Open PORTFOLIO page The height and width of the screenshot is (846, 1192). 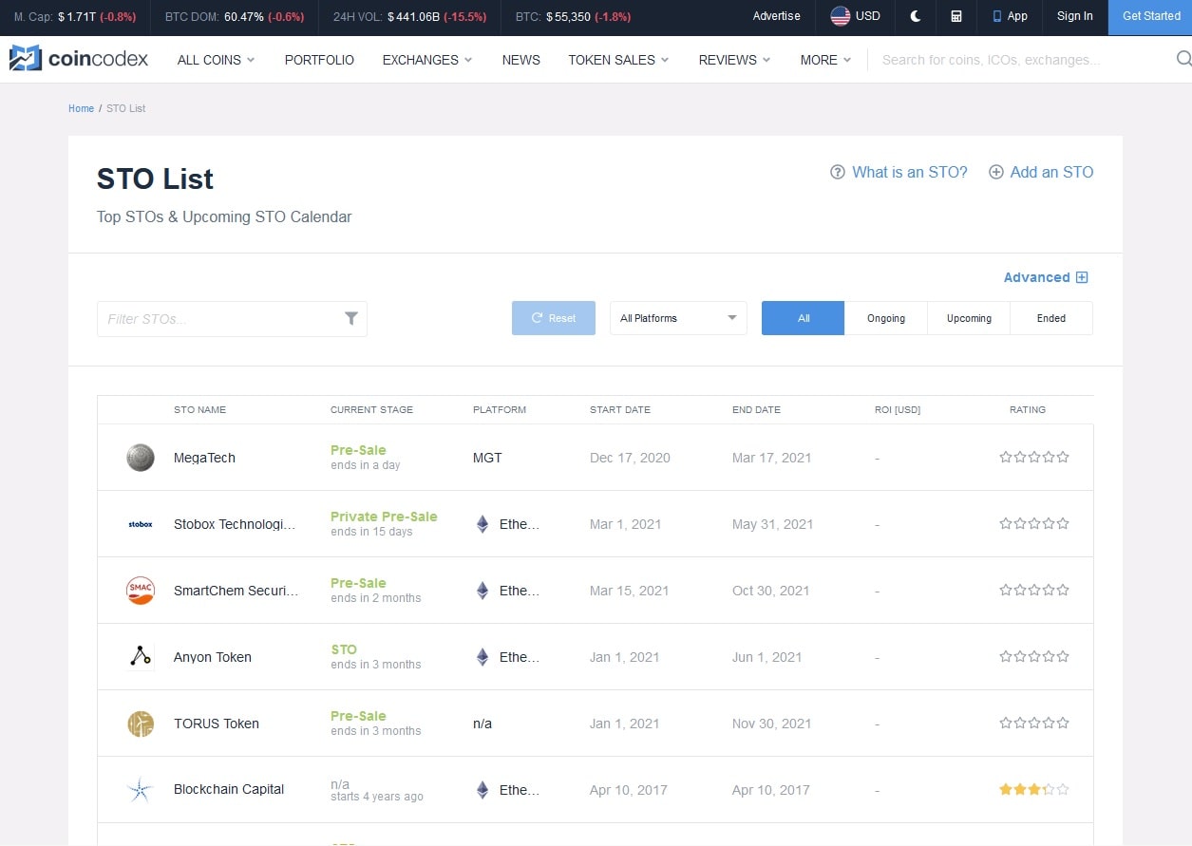coord(319,60)
